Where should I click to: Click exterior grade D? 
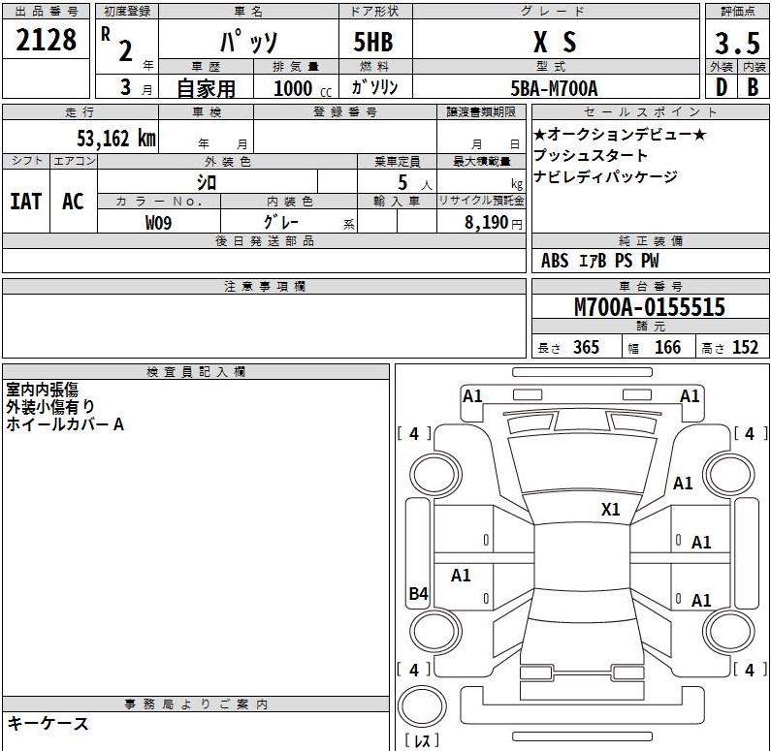pyautogui.click(x=722, y=87)
